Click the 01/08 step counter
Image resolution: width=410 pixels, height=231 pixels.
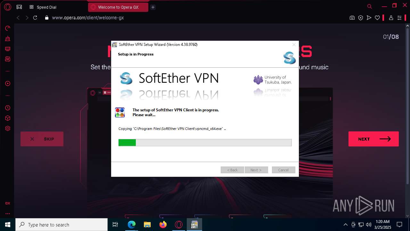pos(391,37)
